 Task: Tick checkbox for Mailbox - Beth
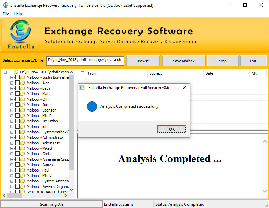pos(17,88)
